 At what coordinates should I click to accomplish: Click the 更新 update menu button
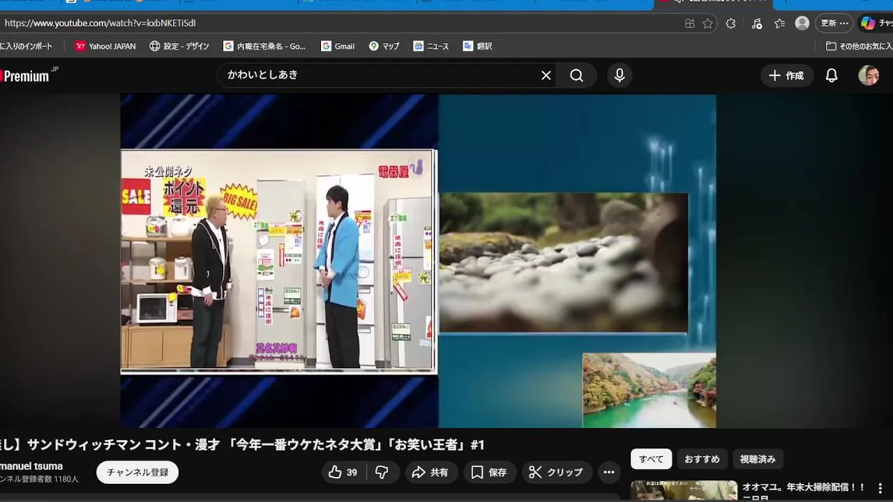point(834,23)
